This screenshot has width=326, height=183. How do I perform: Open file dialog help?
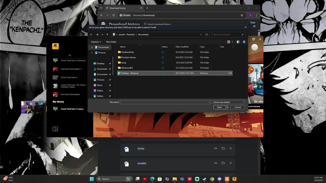click(244, 42)
